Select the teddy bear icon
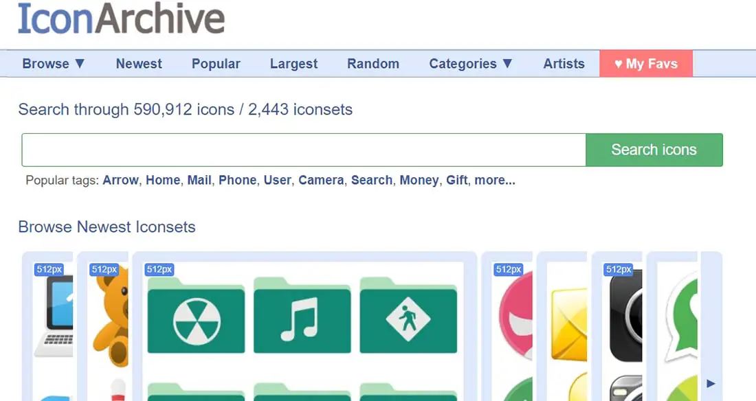Viewport: 756px width, 401px height. [111, 316]
